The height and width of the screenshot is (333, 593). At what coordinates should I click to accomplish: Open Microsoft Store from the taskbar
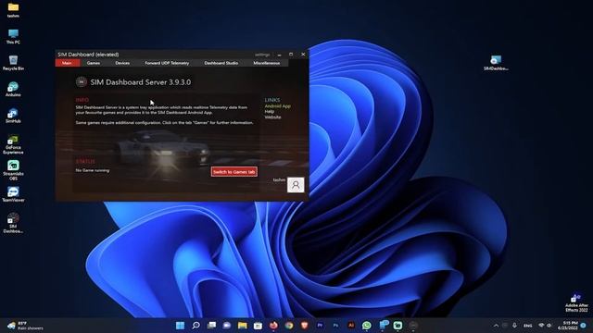click(258, 325)
